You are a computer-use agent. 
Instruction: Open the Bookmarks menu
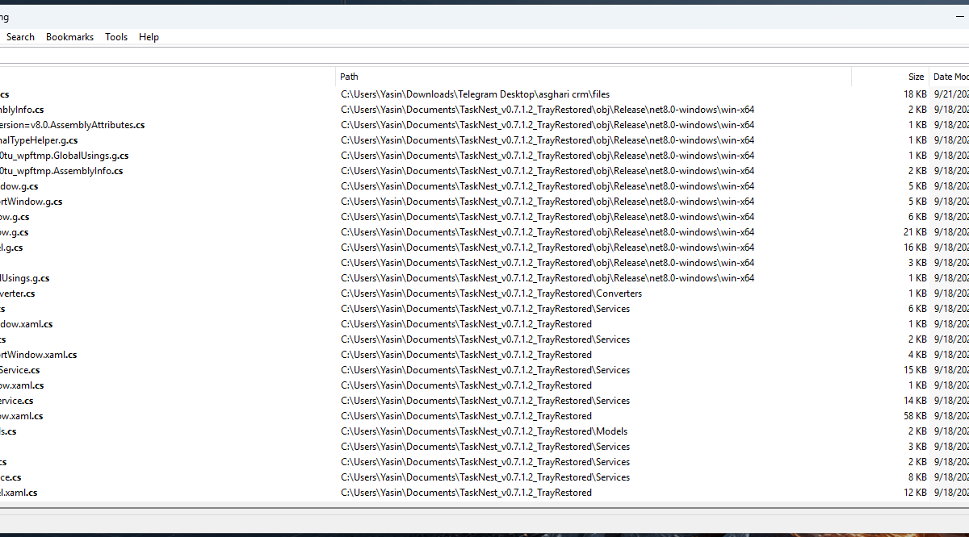[69, 37]
